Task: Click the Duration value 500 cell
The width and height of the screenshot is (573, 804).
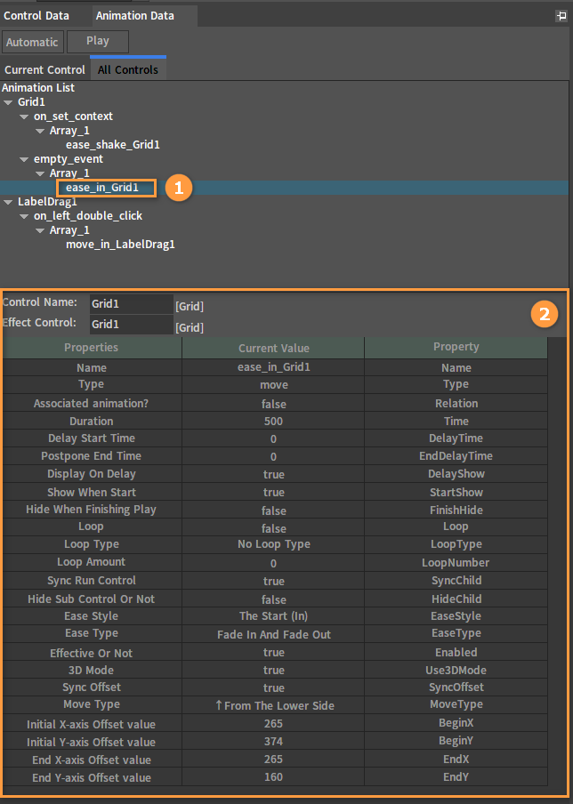Action: click(x=273, y=422)
